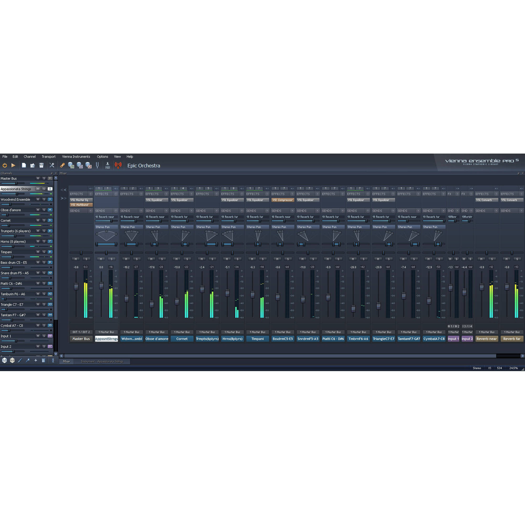525x525 pixels.
Task: Click the database icon marked R
Action: click(88, 165)
